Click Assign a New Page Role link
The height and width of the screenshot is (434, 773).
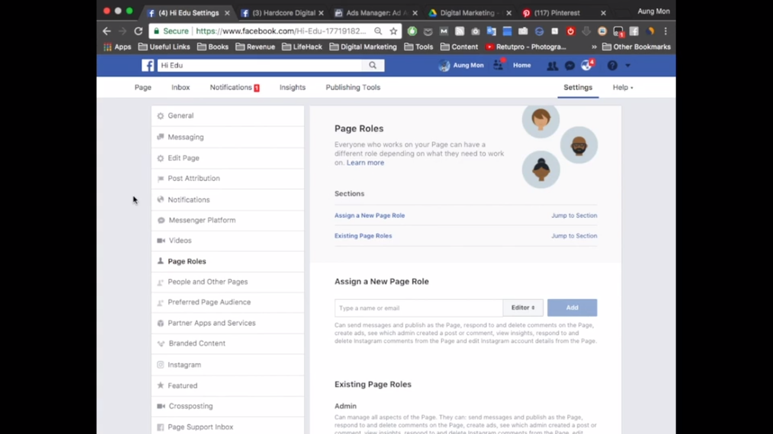[x=370, y=215]
